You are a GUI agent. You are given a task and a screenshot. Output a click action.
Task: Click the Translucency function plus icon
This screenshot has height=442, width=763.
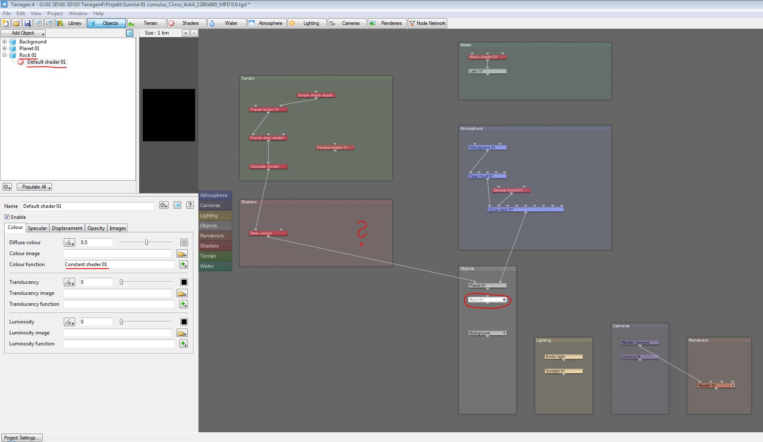183,304
